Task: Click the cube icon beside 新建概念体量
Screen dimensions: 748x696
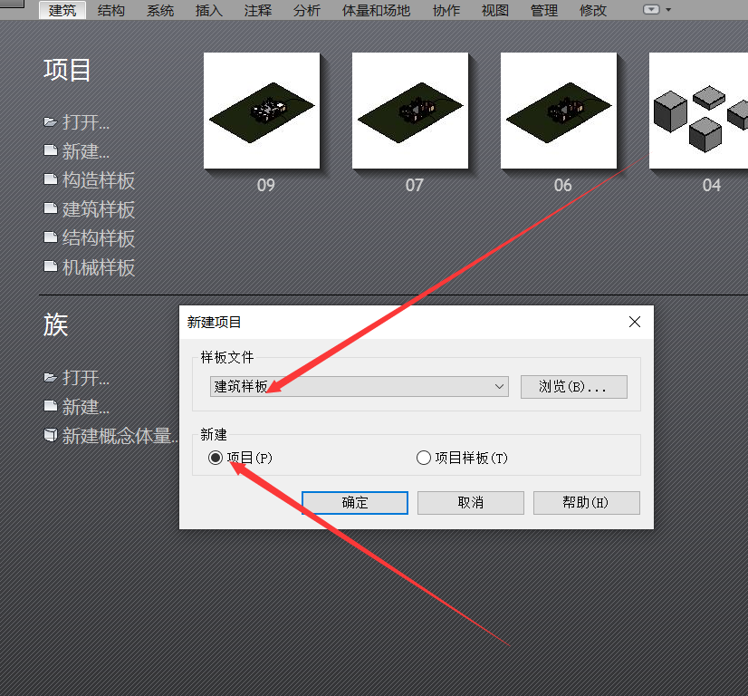Action: tap(51, 436)
